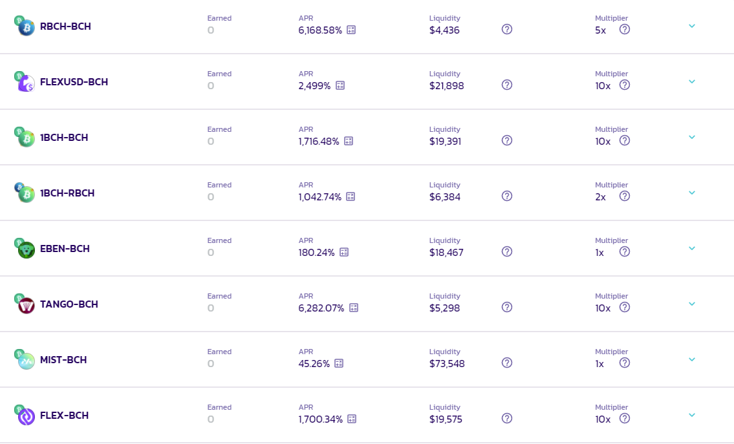Click multiplier help icon for FLEX-BCH
The image size is (734, 444).
click(x=625, y=418)
